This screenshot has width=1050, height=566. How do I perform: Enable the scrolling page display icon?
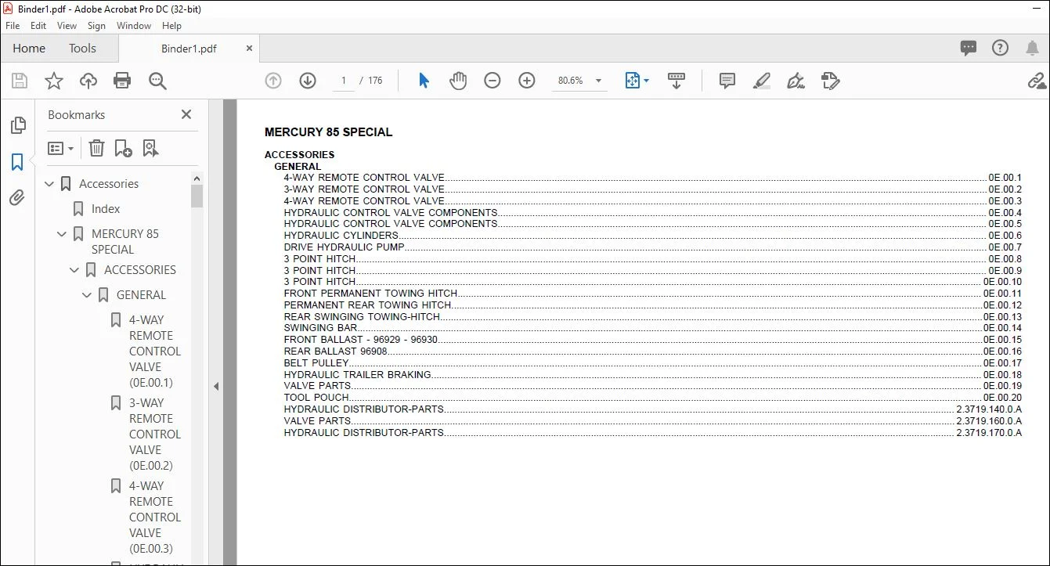pos(677,81)
